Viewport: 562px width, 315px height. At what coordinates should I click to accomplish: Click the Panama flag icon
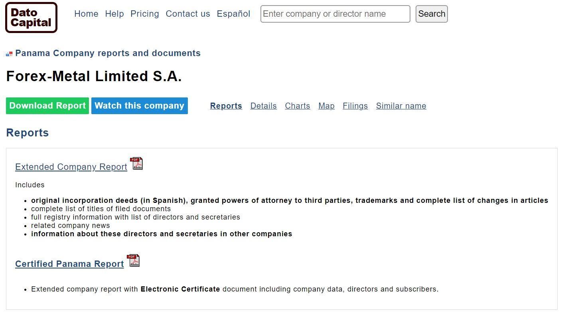point(9,54)
